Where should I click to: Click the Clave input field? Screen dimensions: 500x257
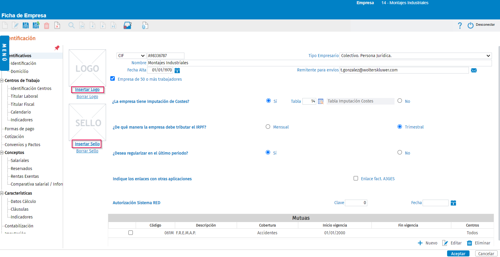tap(356, 203)
